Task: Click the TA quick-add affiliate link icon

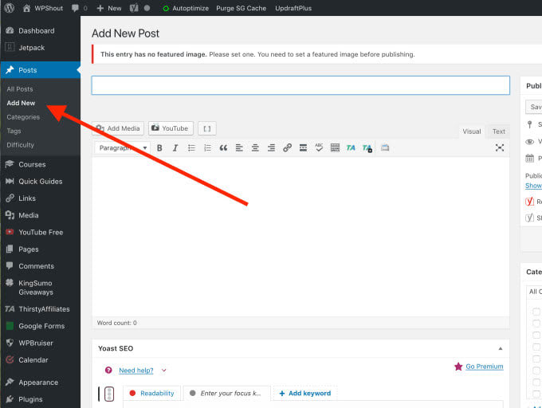Action: pos(367,148)
